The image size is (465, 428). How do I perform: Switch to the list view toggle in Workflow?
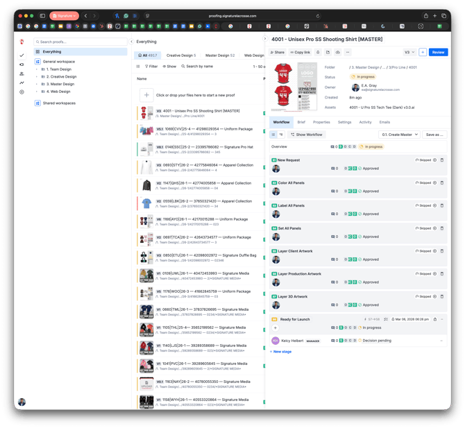point(273,135)
